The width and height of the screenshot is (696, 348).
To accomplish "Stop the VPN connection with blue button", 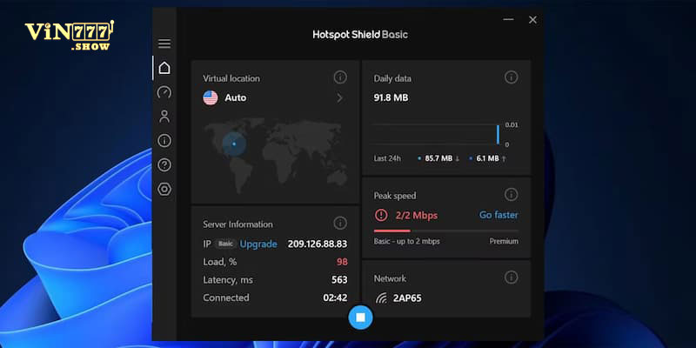I will [360, 318].
